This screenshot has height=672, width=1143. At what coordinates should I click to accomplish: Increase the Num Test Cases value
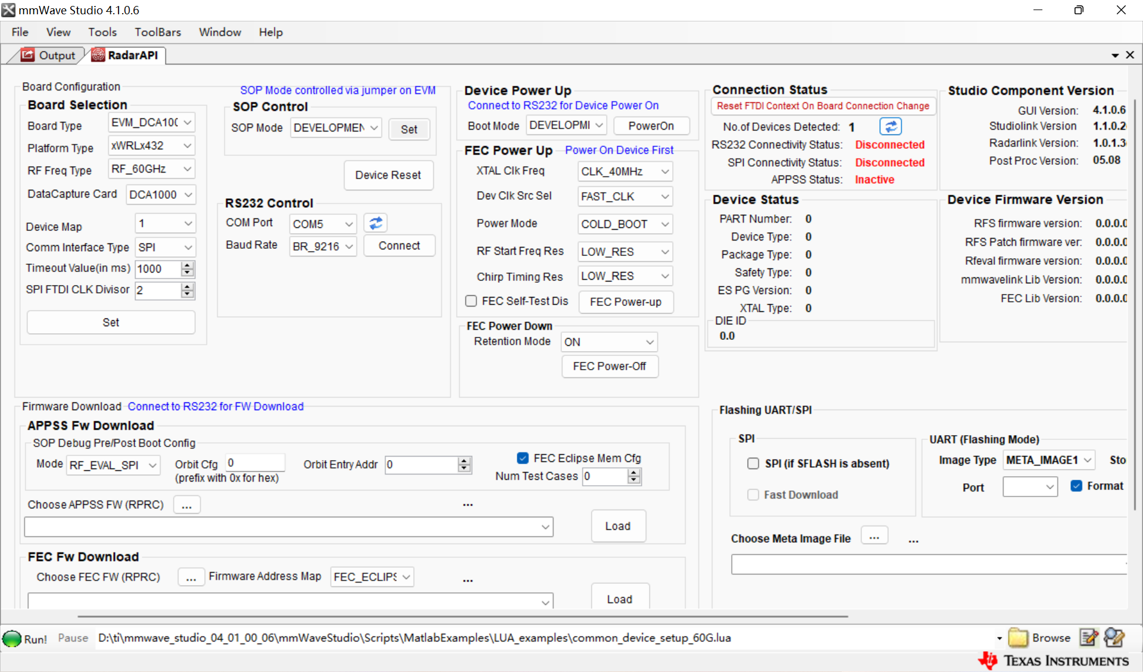634,473
